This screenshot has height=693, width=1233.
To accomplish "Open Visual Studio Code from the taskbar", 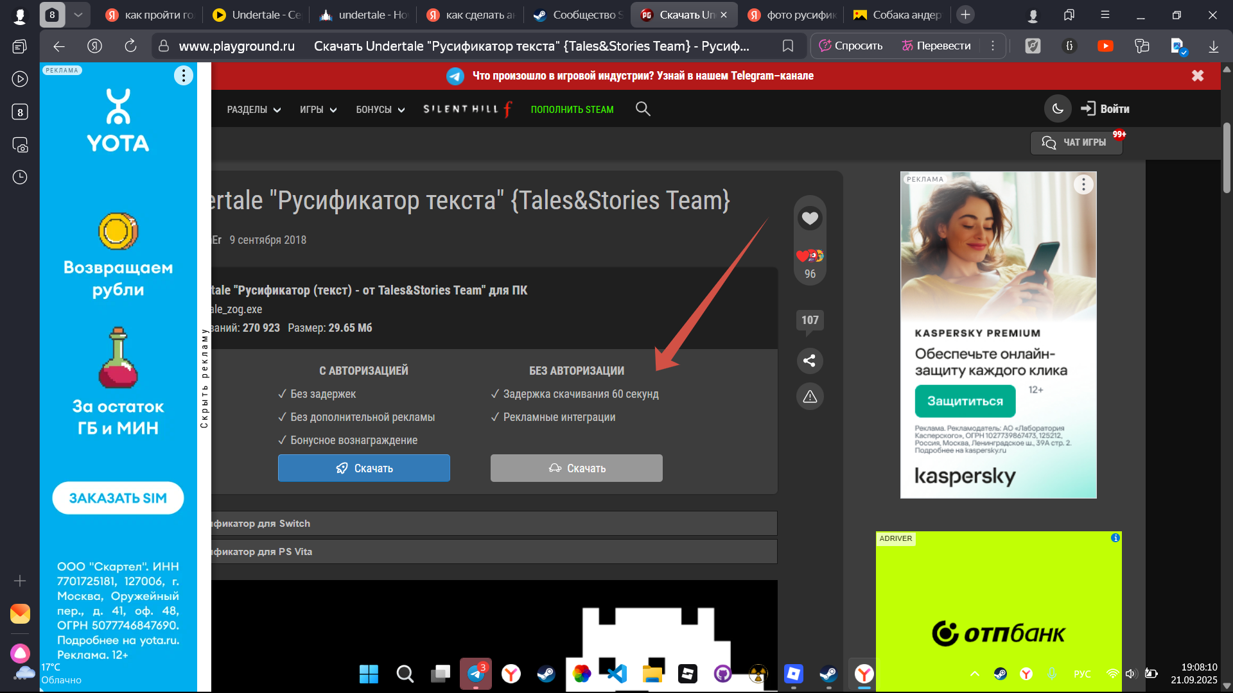I will [x=617, y=674].
